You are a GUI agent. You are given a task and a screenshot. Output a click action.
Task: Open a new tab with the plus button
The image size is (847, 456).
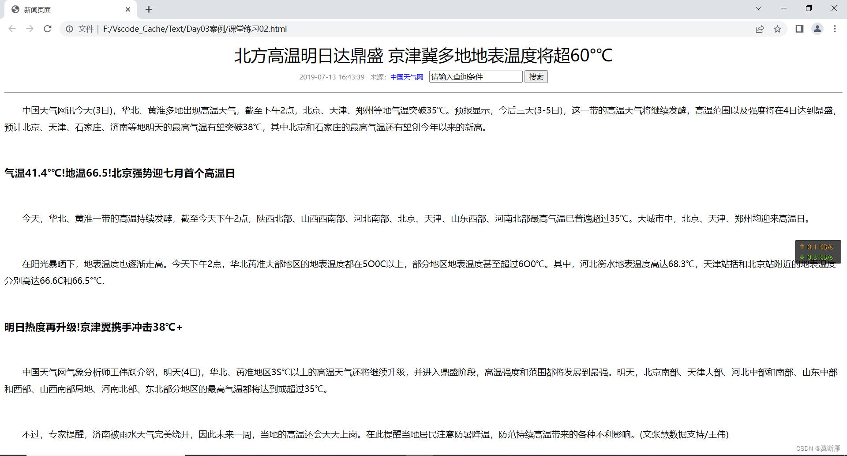[149, 9]
